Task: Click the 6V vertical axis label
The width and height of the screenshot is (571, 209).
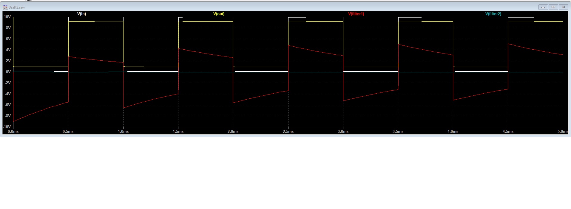Action: pyautogui.click(x=8, y=39)
